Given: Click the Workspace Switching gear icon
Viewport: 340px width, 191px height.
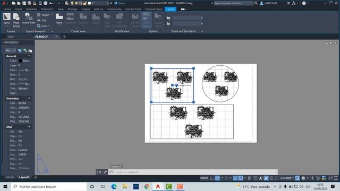Looking at the screenshot, I should tap(303, 178).
